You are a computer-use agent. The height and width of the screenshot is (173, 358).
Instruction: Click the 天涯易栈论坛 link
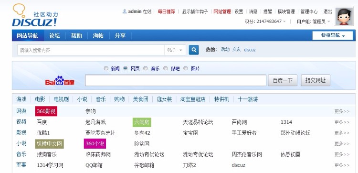(x=198, y=122)
